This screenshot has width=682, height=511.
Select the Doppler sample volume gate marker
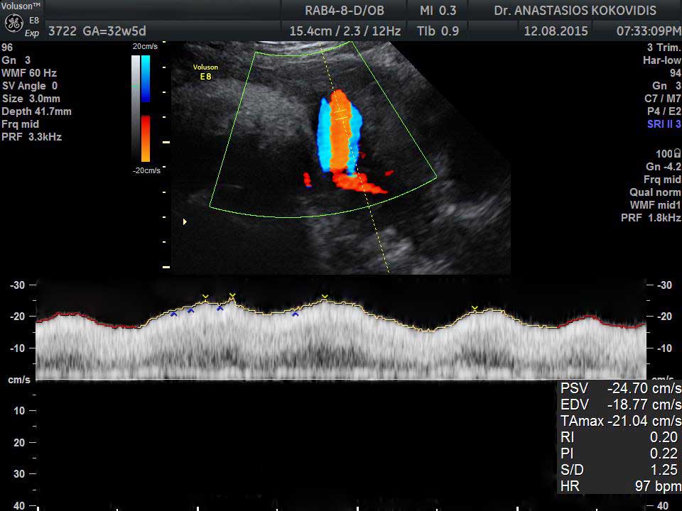(340, 115)
